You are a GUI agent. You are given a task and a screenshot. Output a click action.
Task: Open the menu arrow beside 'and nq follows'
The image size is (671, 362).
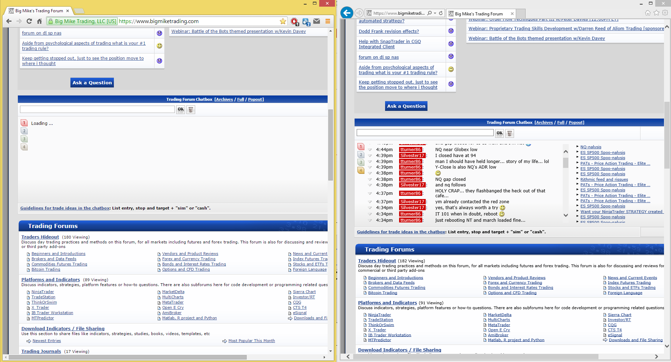click(x=370, y=185)
